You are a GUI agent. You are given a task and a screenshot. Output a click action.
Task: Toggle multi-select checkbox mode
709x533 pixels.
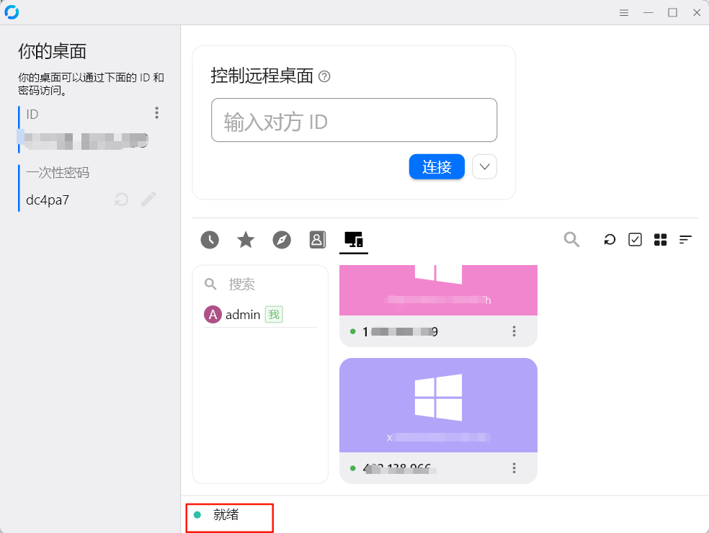point(635,240)
